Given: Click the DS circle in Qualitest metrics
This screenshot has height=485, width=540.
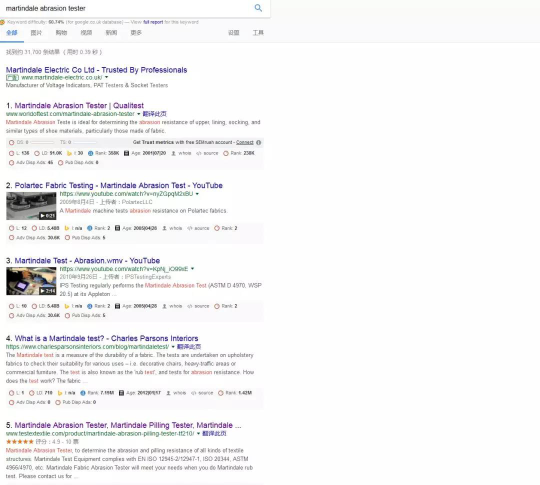Looking at the screenshot, I should click(x=12, y=142).
